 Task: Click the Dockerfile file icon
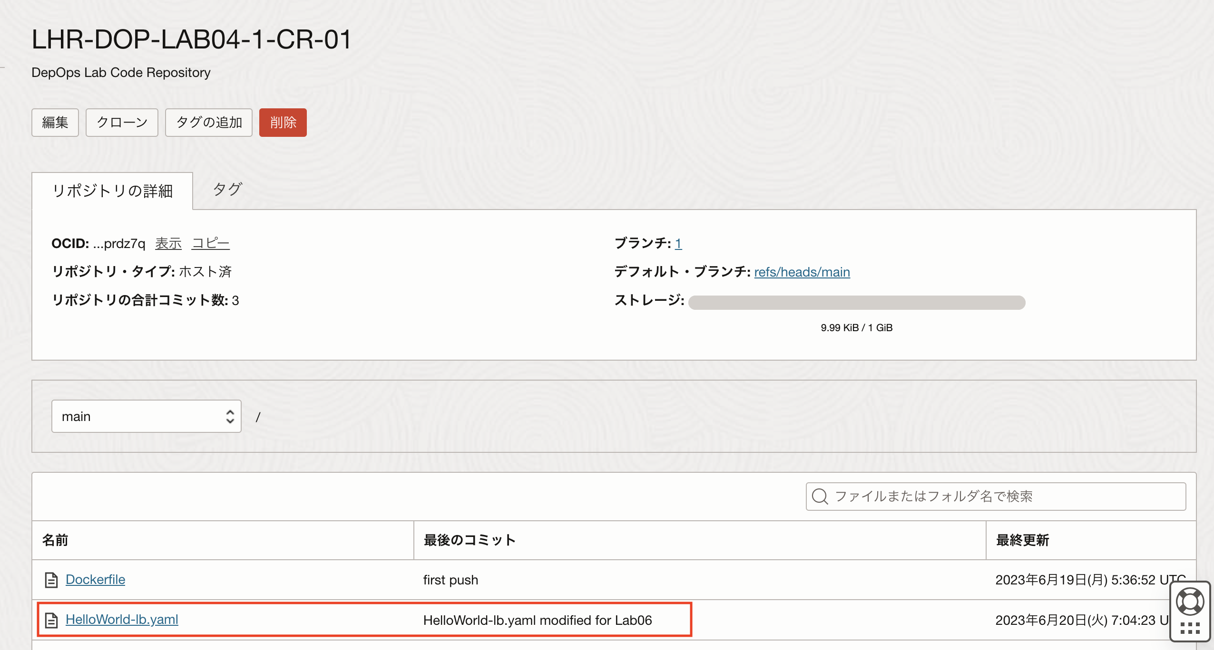point(51,580)
